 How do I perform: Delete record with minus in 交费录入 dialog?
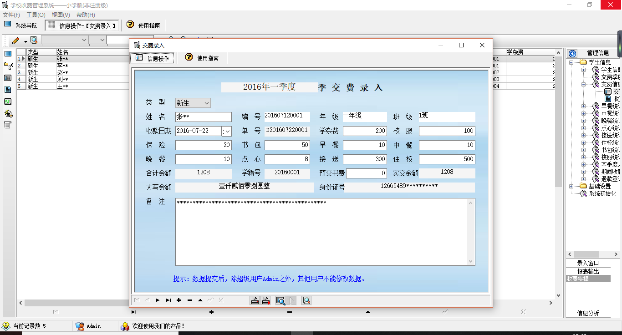[x=190, y=300]
